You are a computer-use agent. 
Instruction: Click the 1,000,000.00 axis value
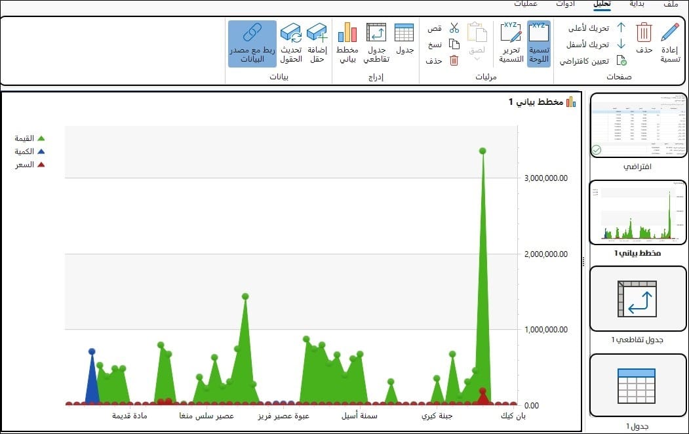click(x=545, y=330)
